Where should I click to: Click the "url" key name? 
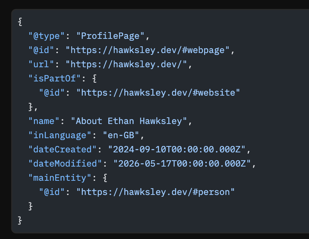coord(41,65)
